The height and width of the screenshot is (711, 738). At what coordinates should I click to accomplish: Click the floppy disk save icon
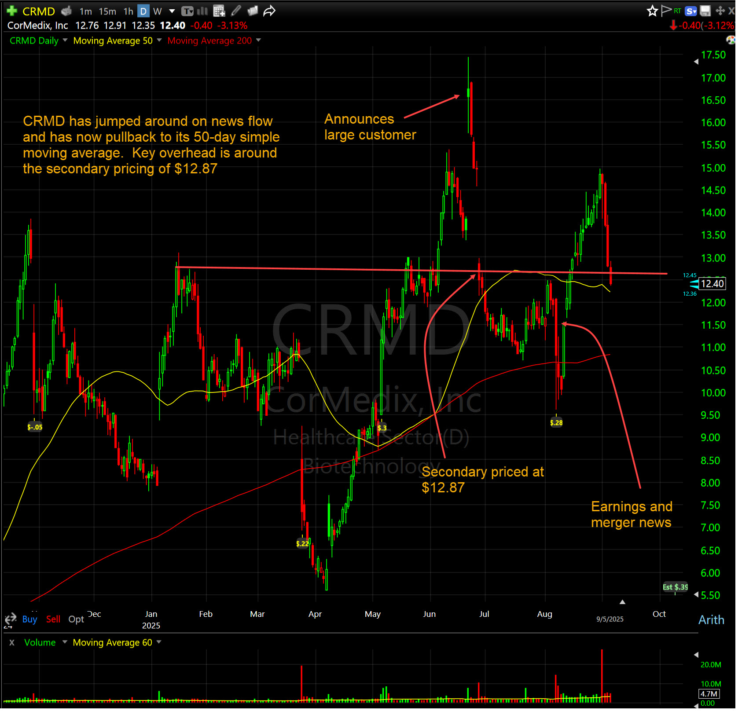(705, 11)
